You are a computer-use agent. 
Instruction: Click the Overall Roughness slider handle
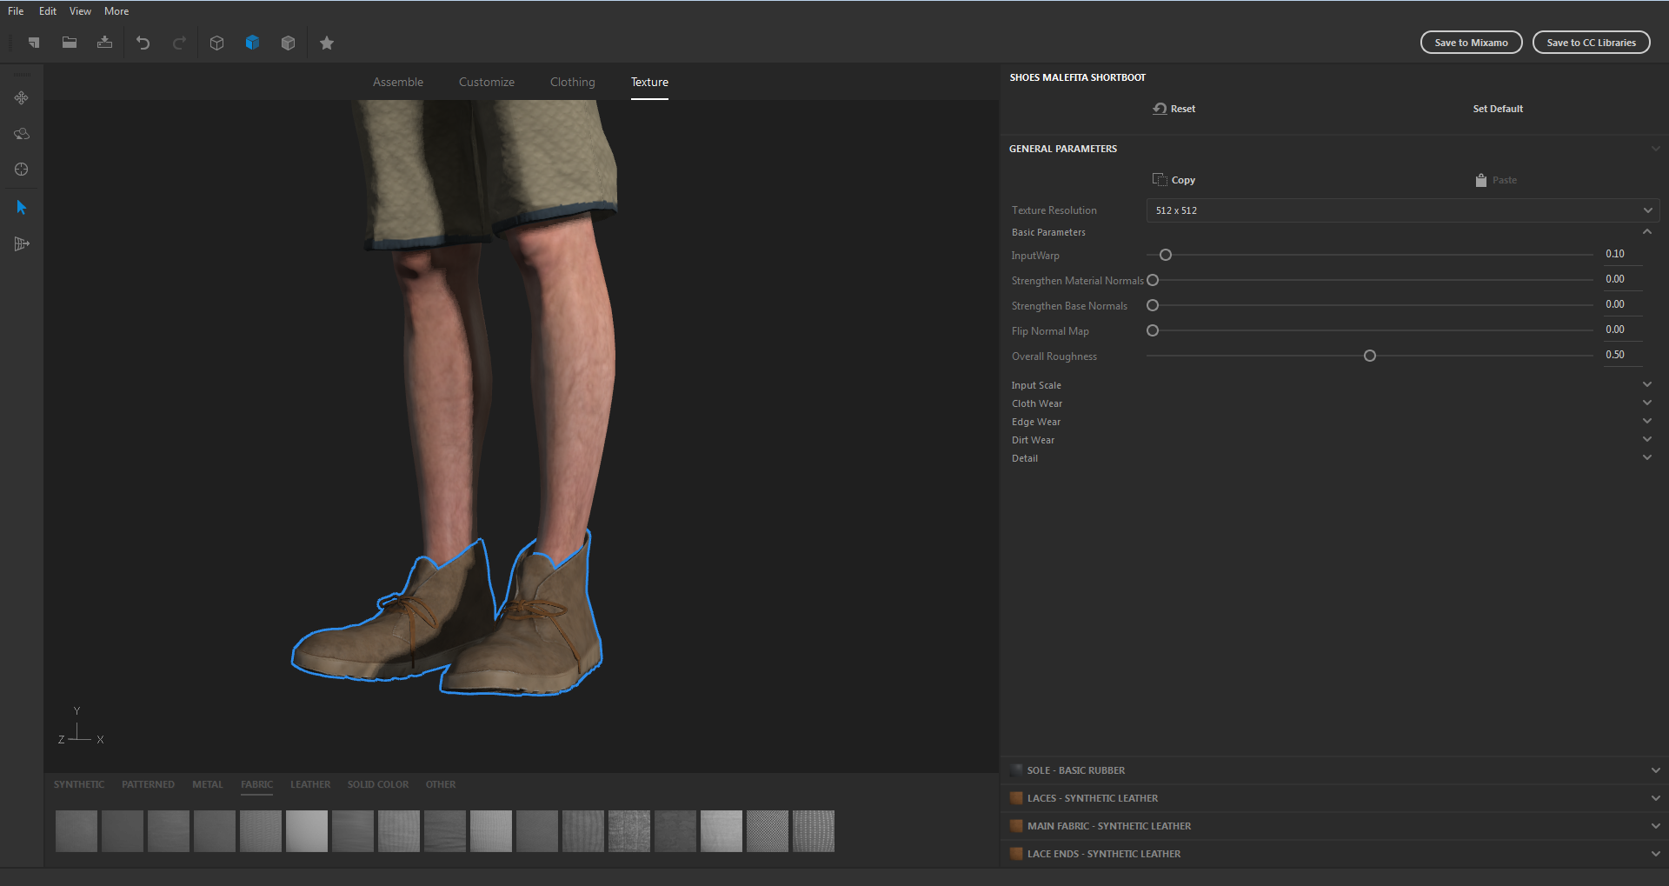pyautogui.click(x=1370, y=356)
